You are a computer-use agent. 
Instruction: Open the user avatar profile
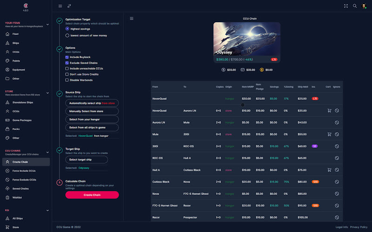point(364,6)
